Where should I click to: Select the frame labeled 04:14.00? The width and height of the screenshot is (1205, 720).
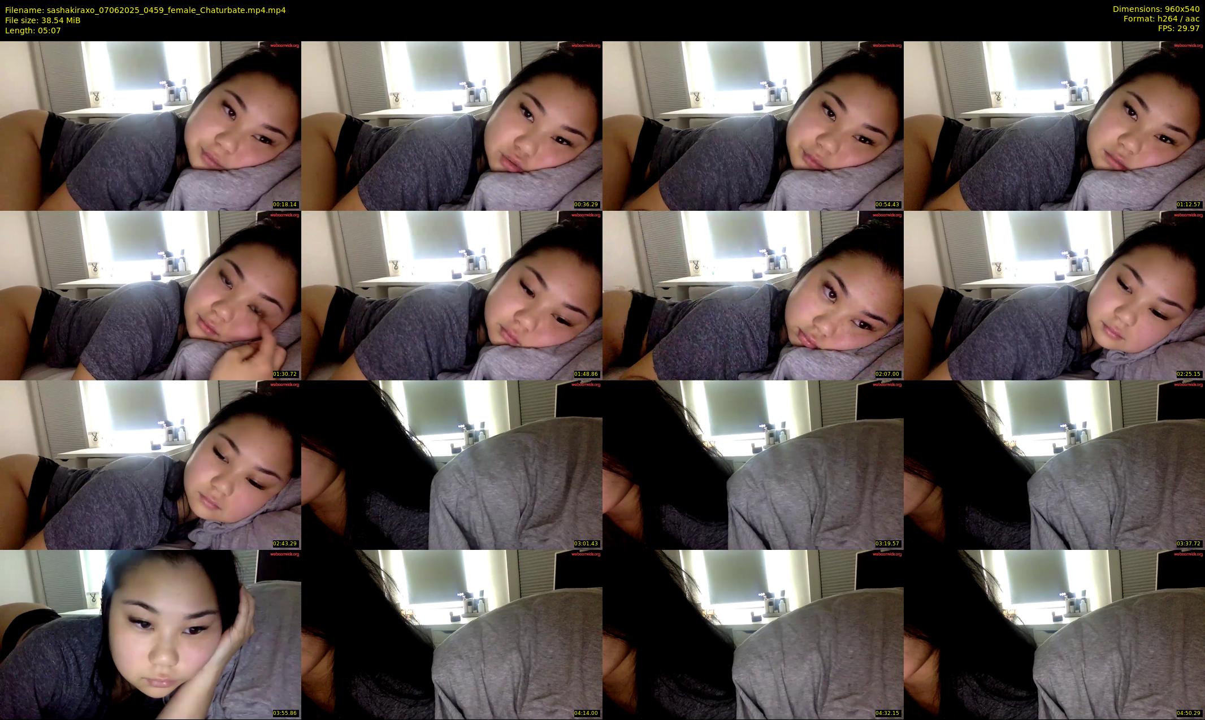[452, 634]
